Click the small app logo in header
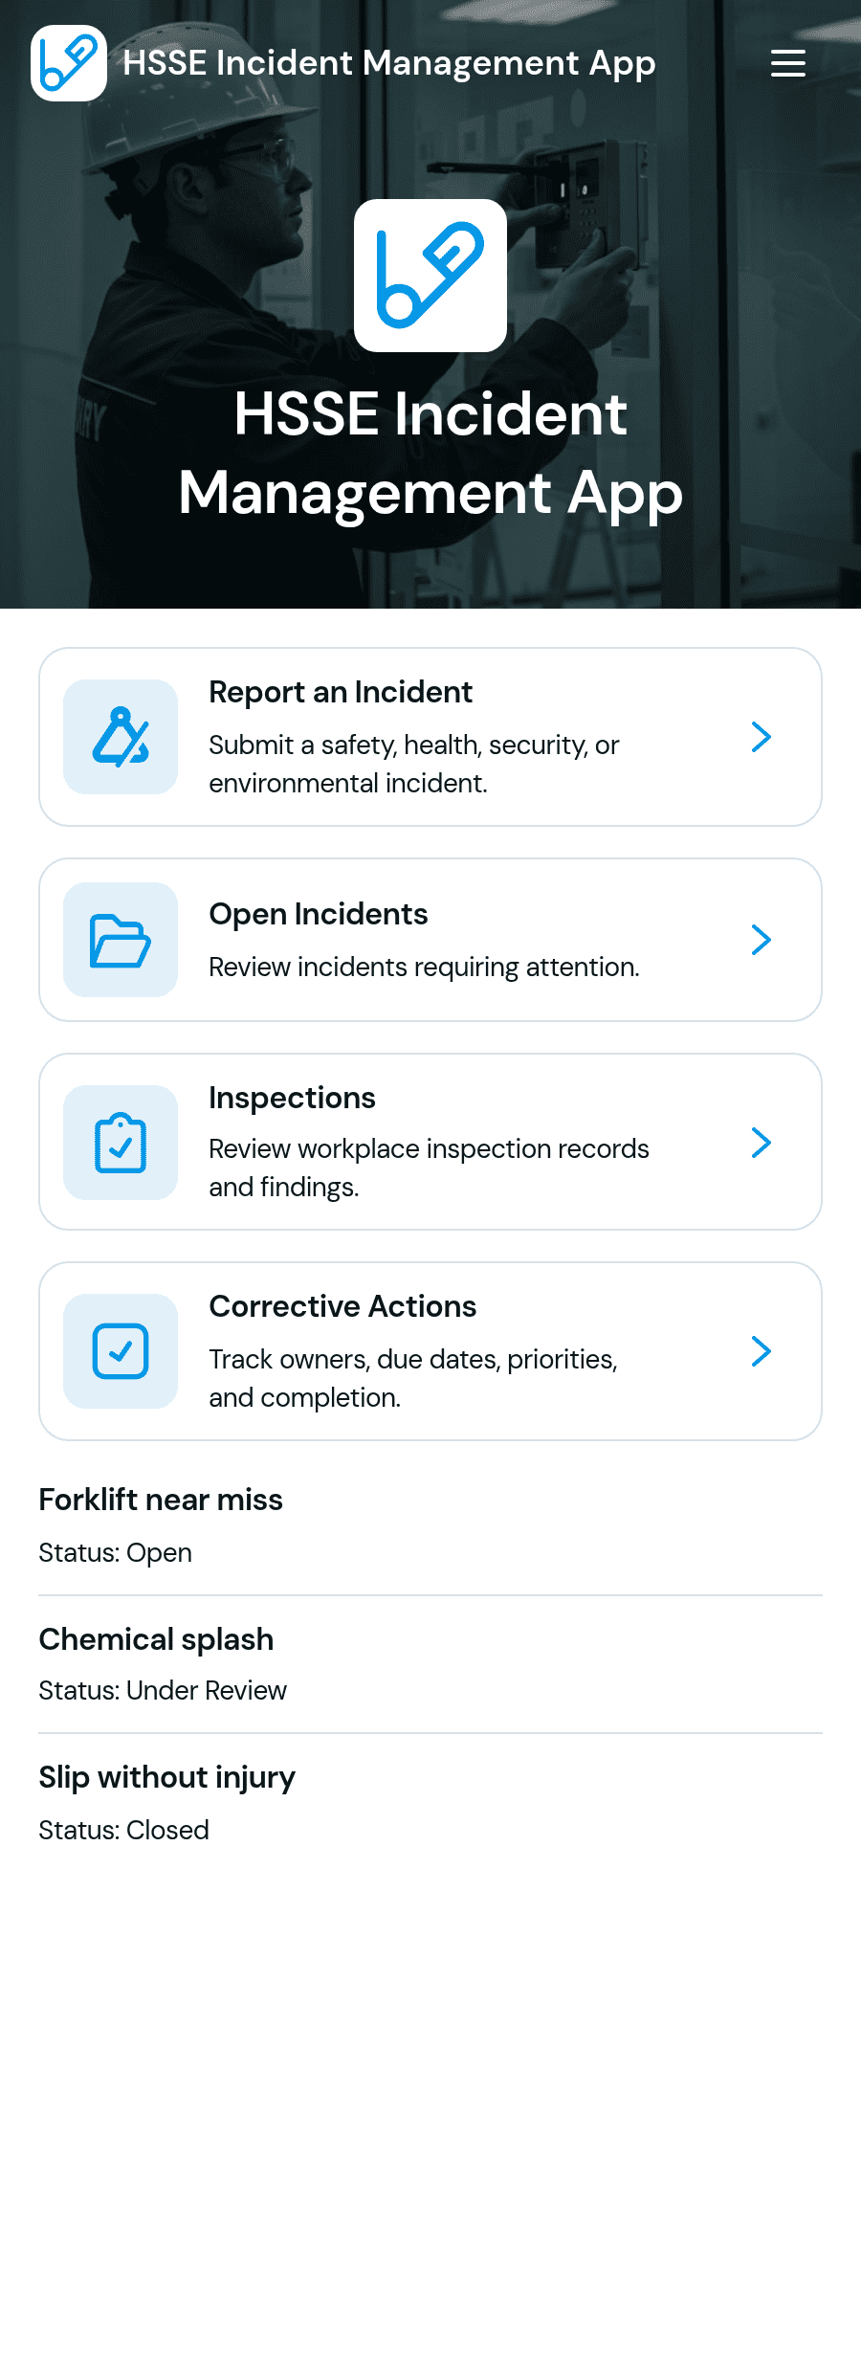The image size is (861, 2358). click(x=69, y=63)
